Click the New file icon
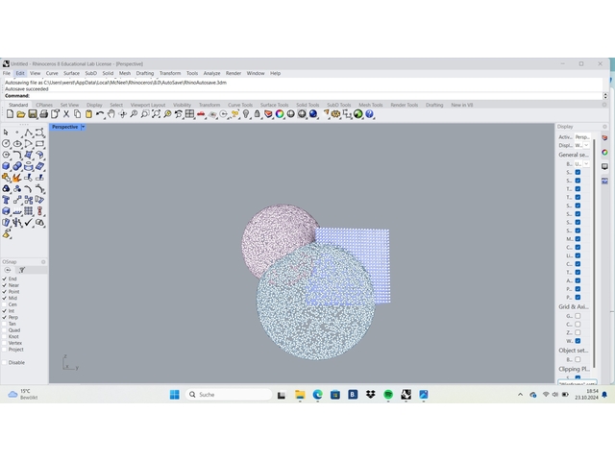The width and height of the screenshot is (615, 461). [11, 114]
